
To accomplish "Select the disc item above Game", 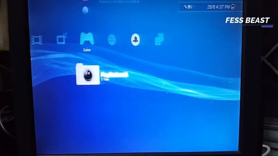I will coord(85,10).
